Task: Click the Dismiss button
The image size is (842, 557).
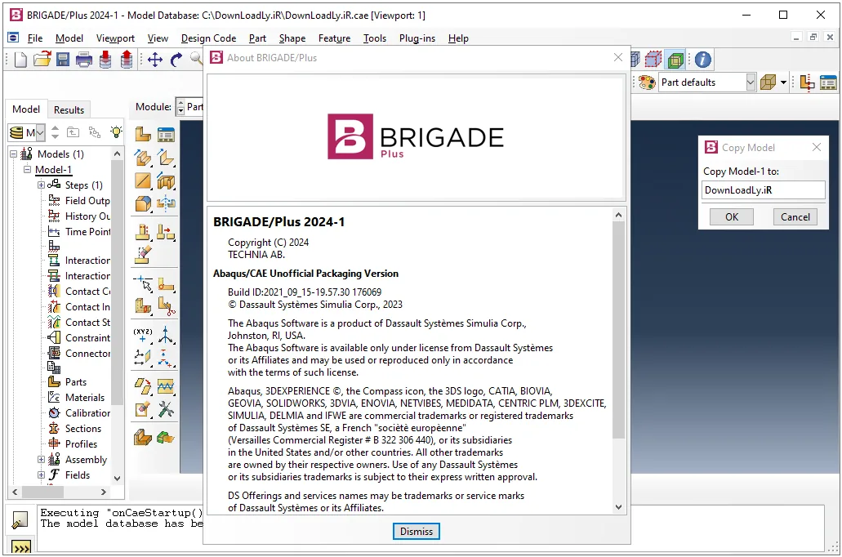Action: pos(417,531)
